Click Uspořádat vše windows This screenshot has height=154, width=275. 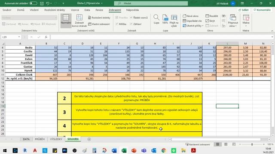pos(192,21)
